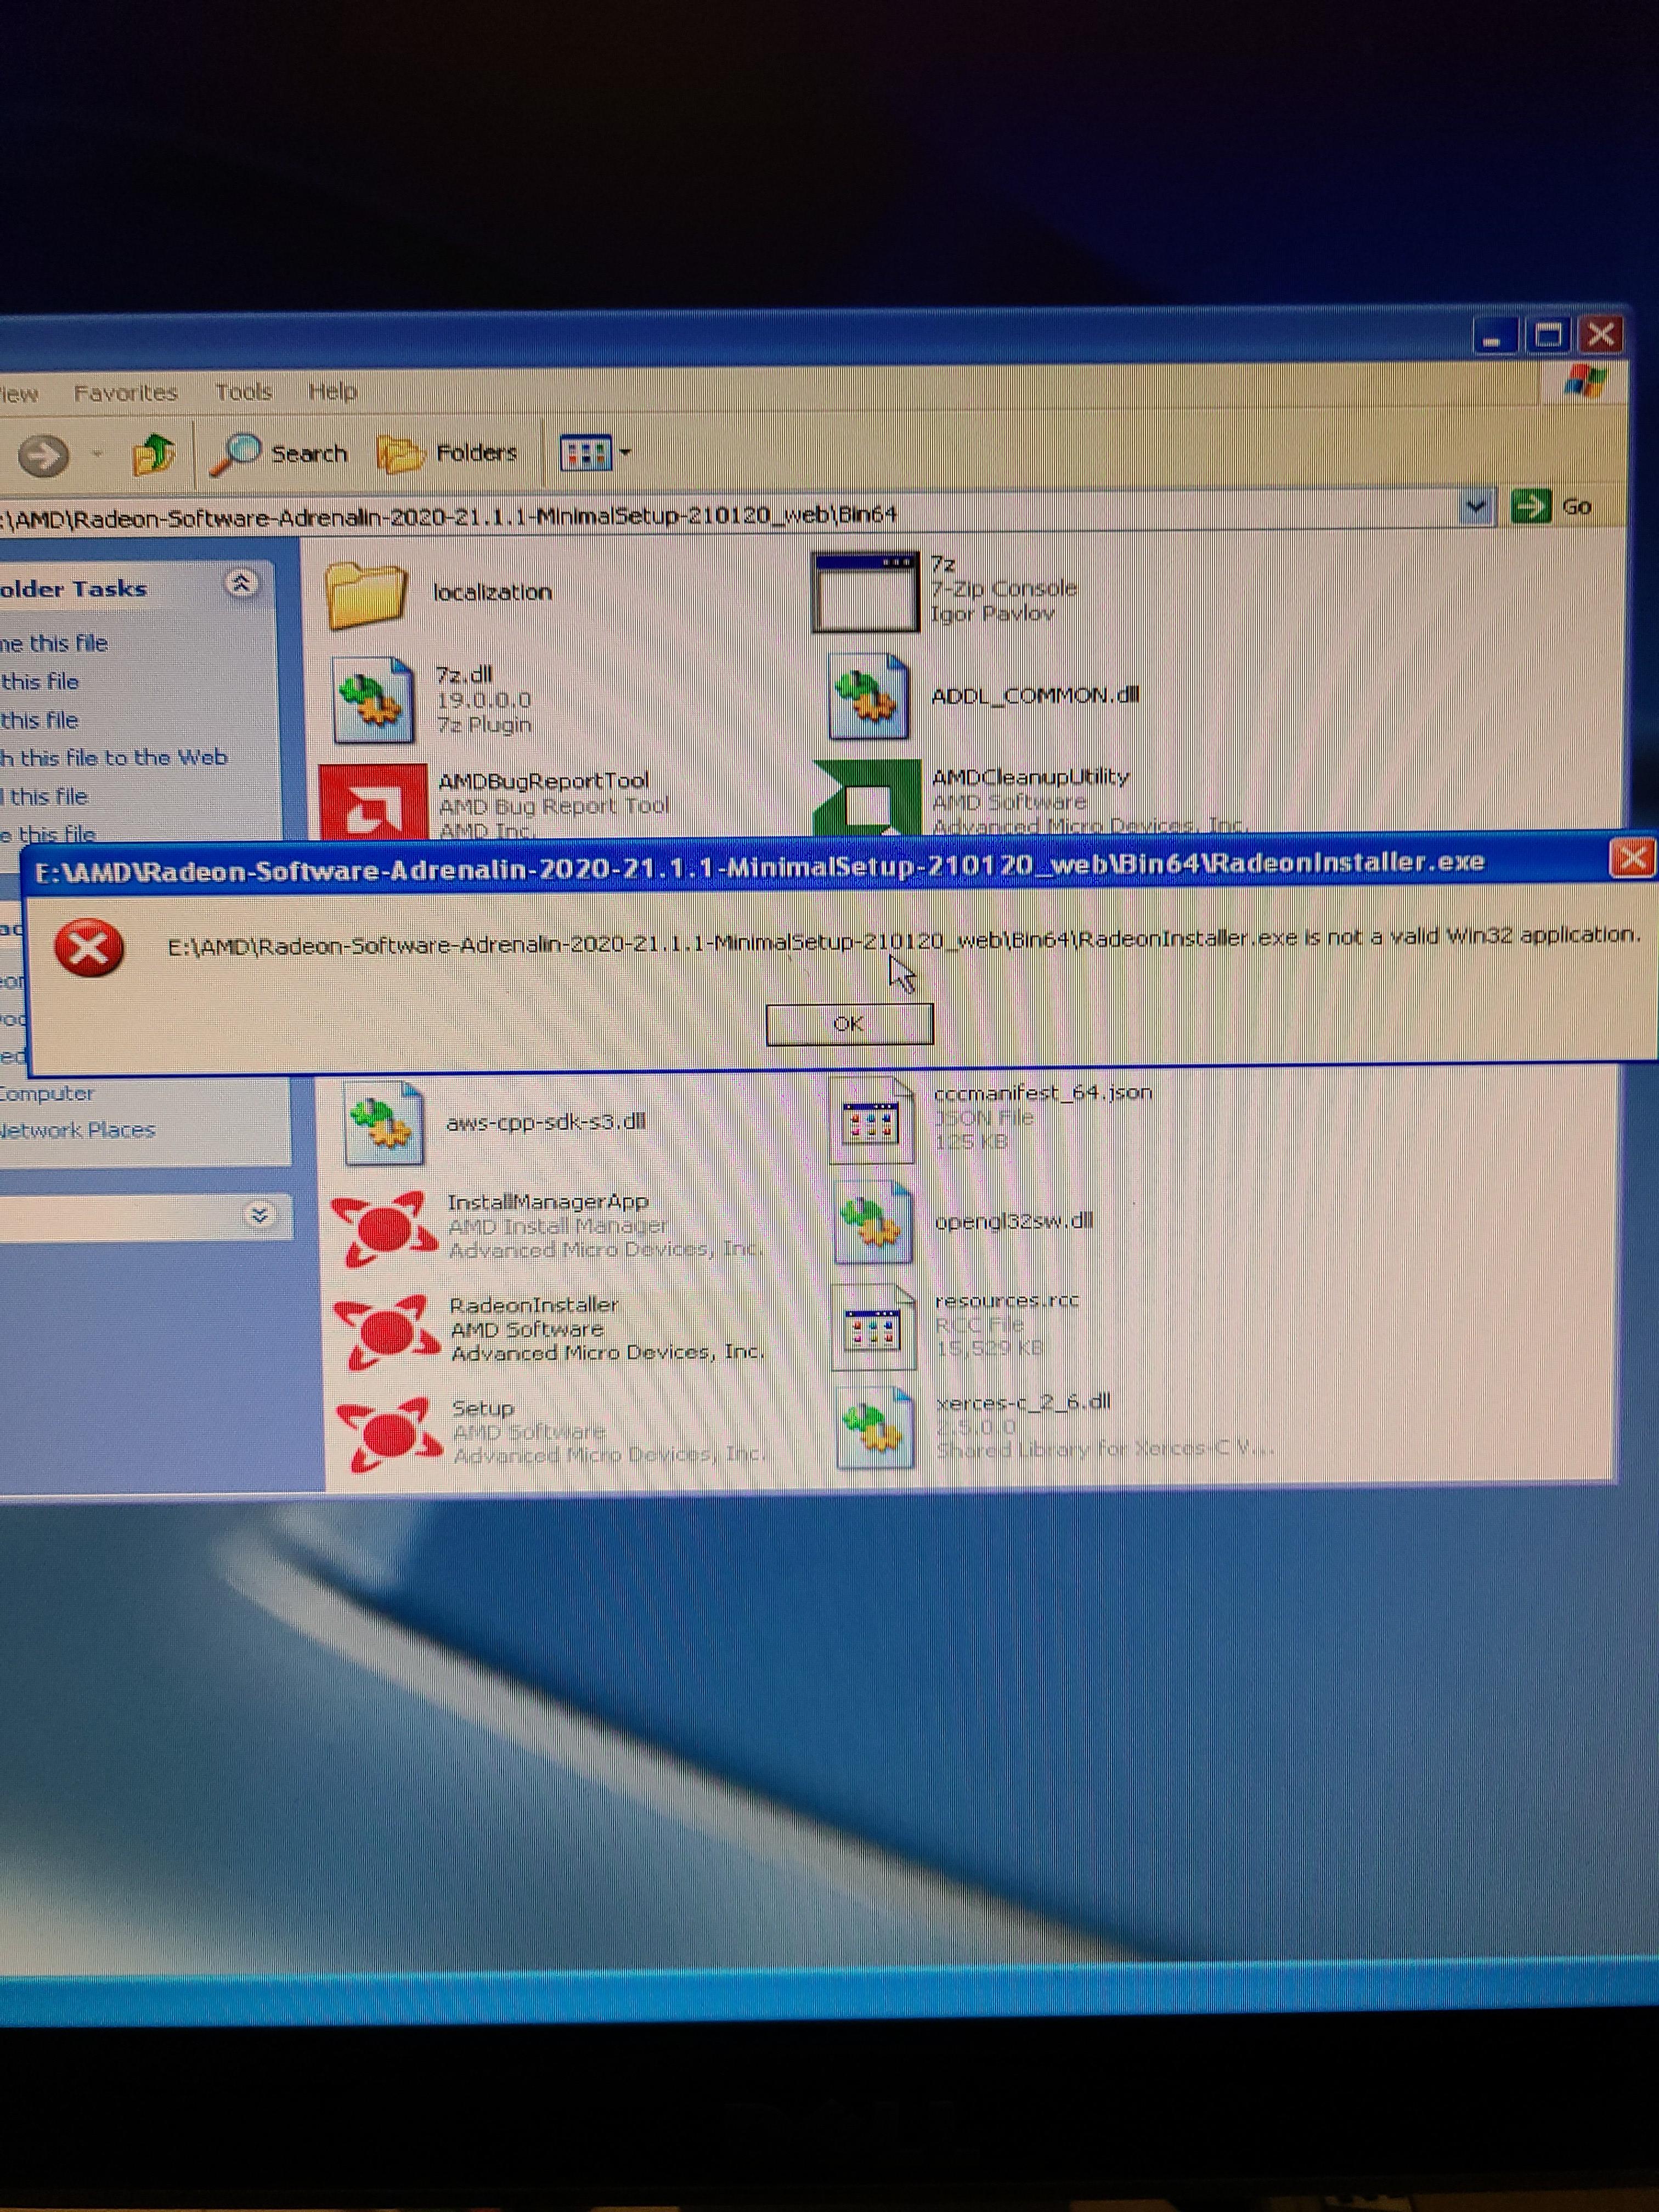This screenshot has height=2212, width=1659.
Task: Click the 'AMDBugReportTool' file name text
Action: coord(544,781)
